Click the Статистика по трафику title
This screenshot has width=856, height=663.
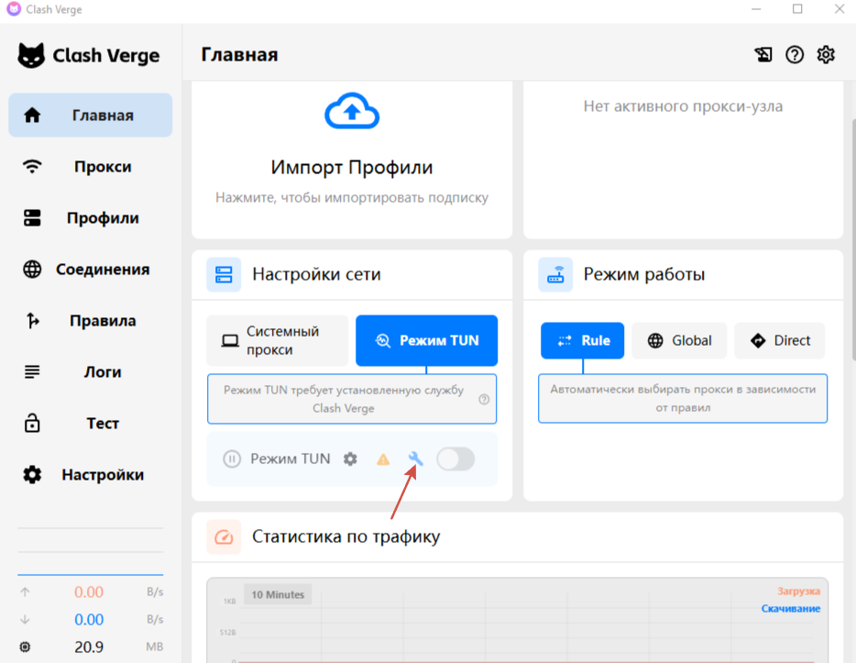[346, 536]
